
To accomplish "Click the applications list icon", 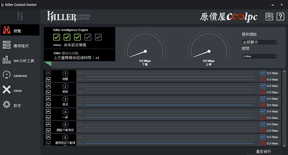I will click(x=6, y=45).
